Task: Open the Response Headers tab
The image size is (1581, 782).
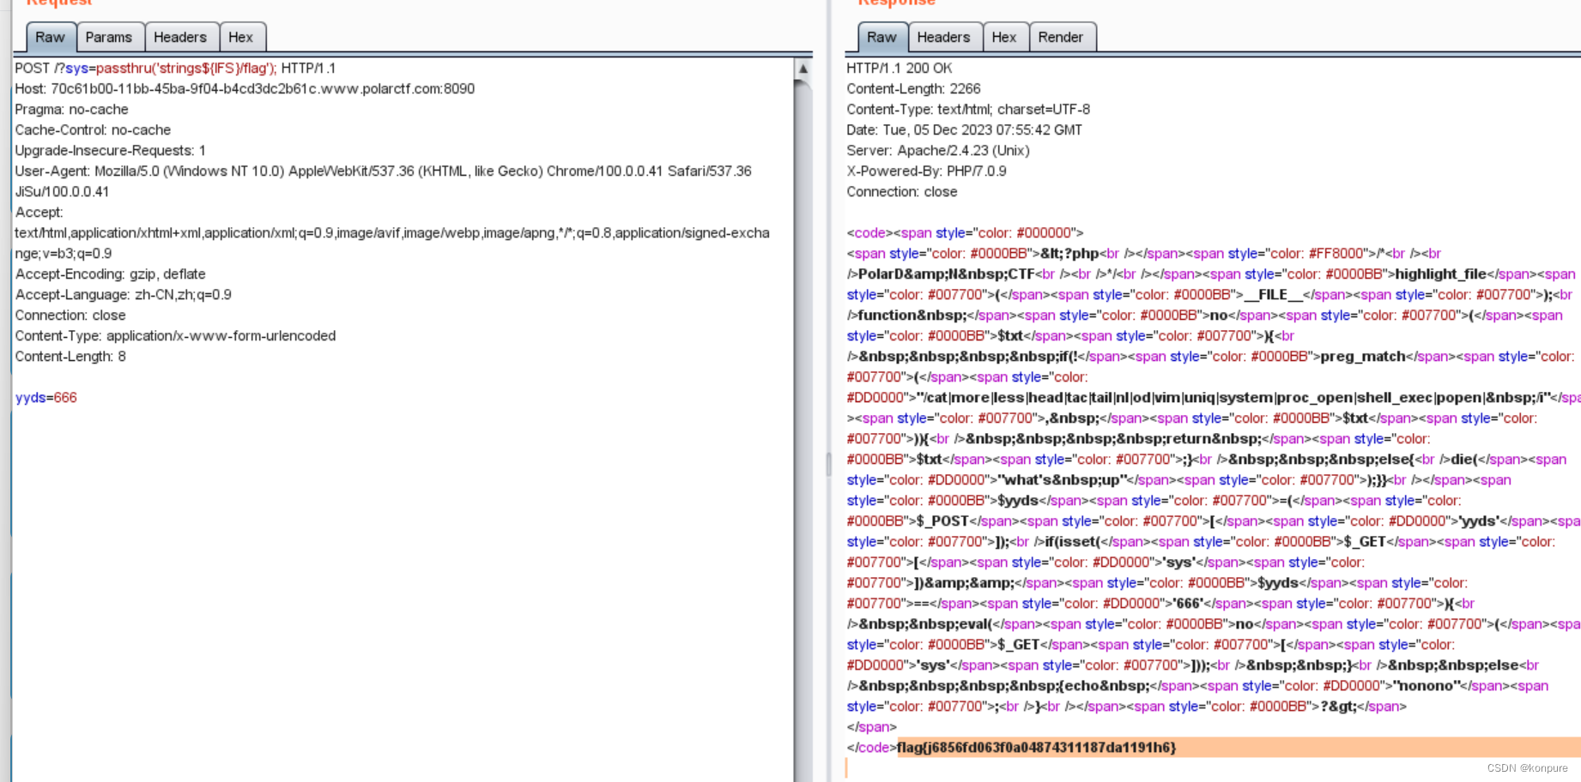Action: tap(943, 37)
